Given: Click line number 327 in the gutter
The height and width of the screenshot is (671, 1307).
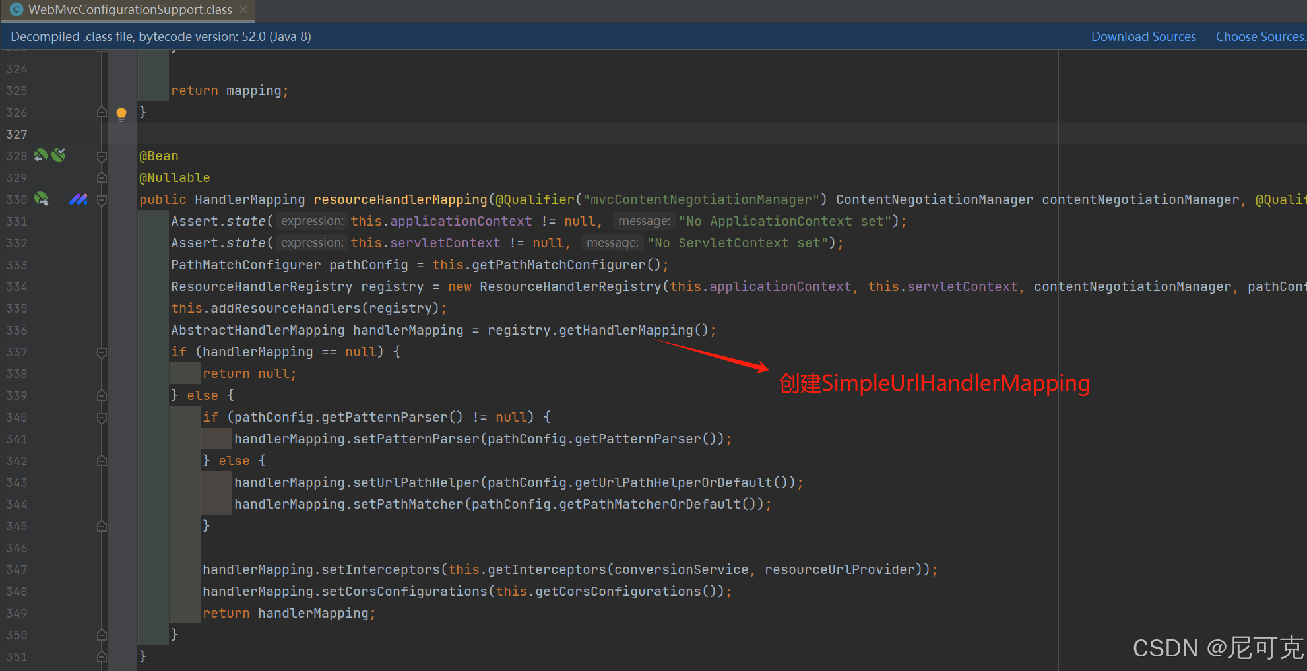Looking at the screenshot, I should [x=16, y=134].
